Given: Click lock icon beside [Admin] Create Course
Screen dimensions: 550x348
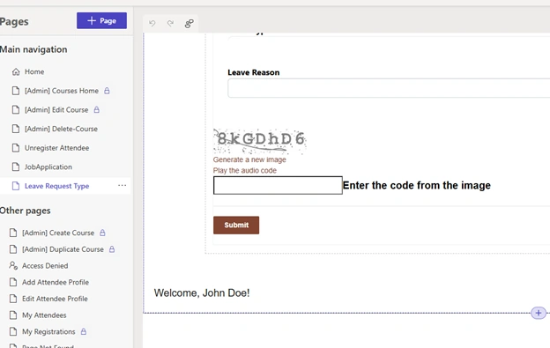Looking at the screenshot, I should (102, 233).
